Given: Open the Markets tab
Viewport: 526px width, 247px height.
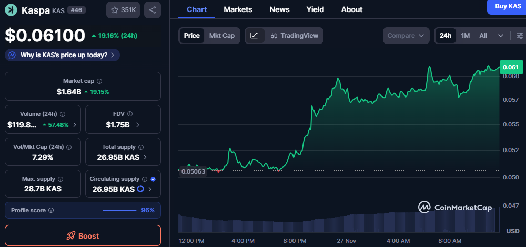Looking at the screenshot, I should [x=238, y=9].
